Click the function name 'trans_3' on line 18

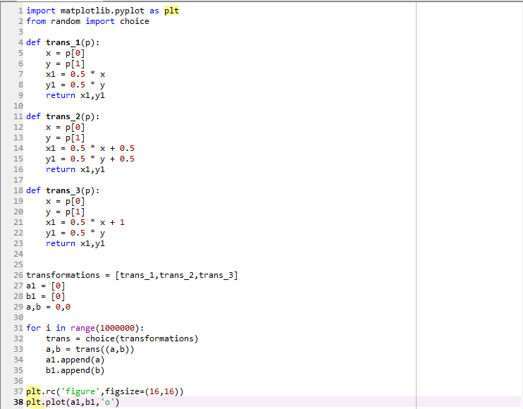coord(63,190)
